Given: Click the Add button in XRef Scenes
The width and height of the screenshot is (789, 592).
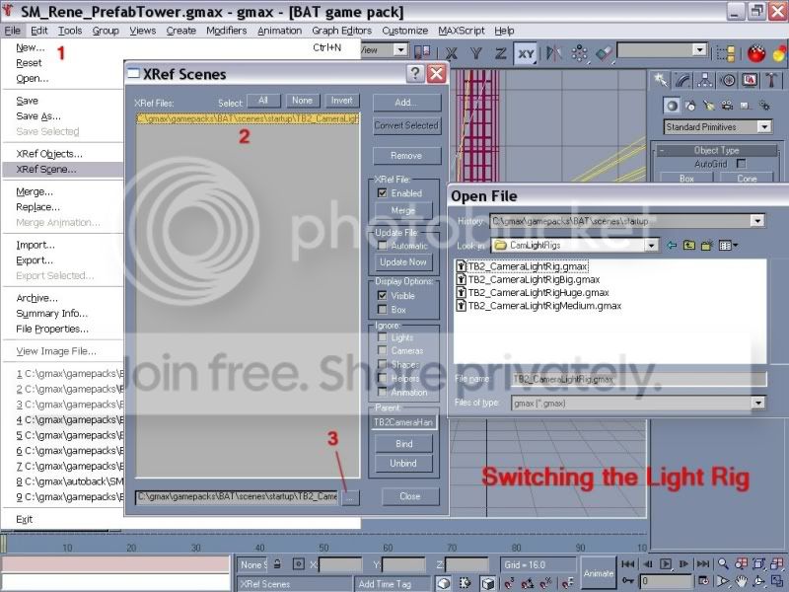Looking at the screenshot, I should [x=406, y=103].
